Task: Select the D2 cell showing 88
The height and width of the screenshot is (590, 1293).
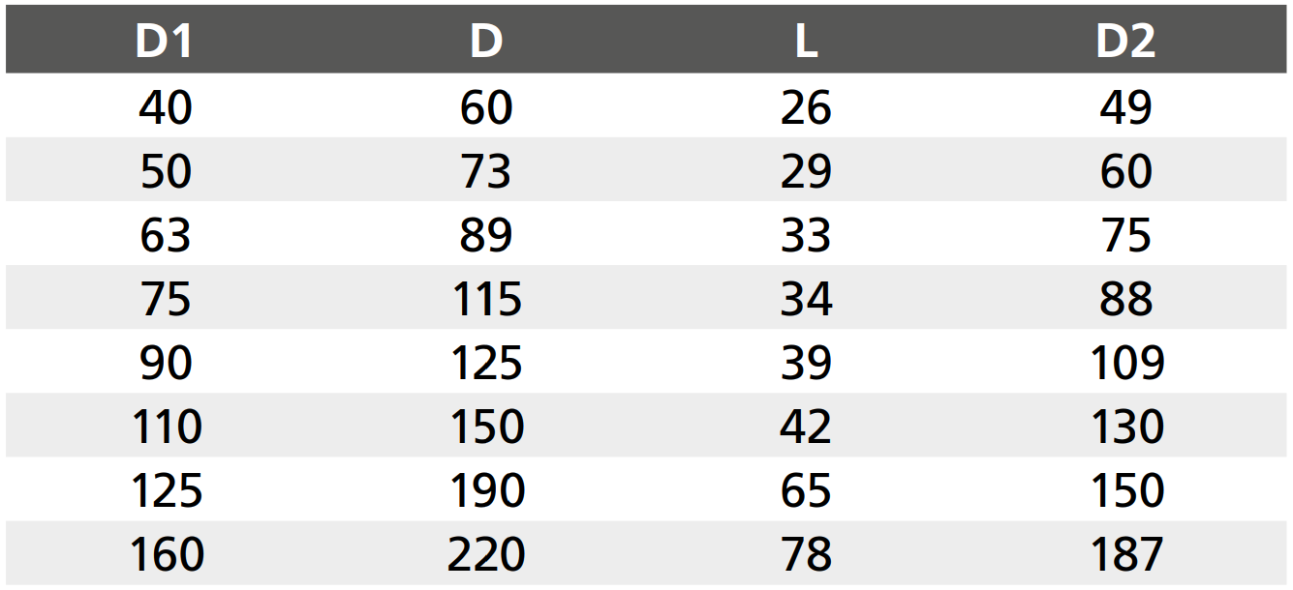Action: point(1126,299)
